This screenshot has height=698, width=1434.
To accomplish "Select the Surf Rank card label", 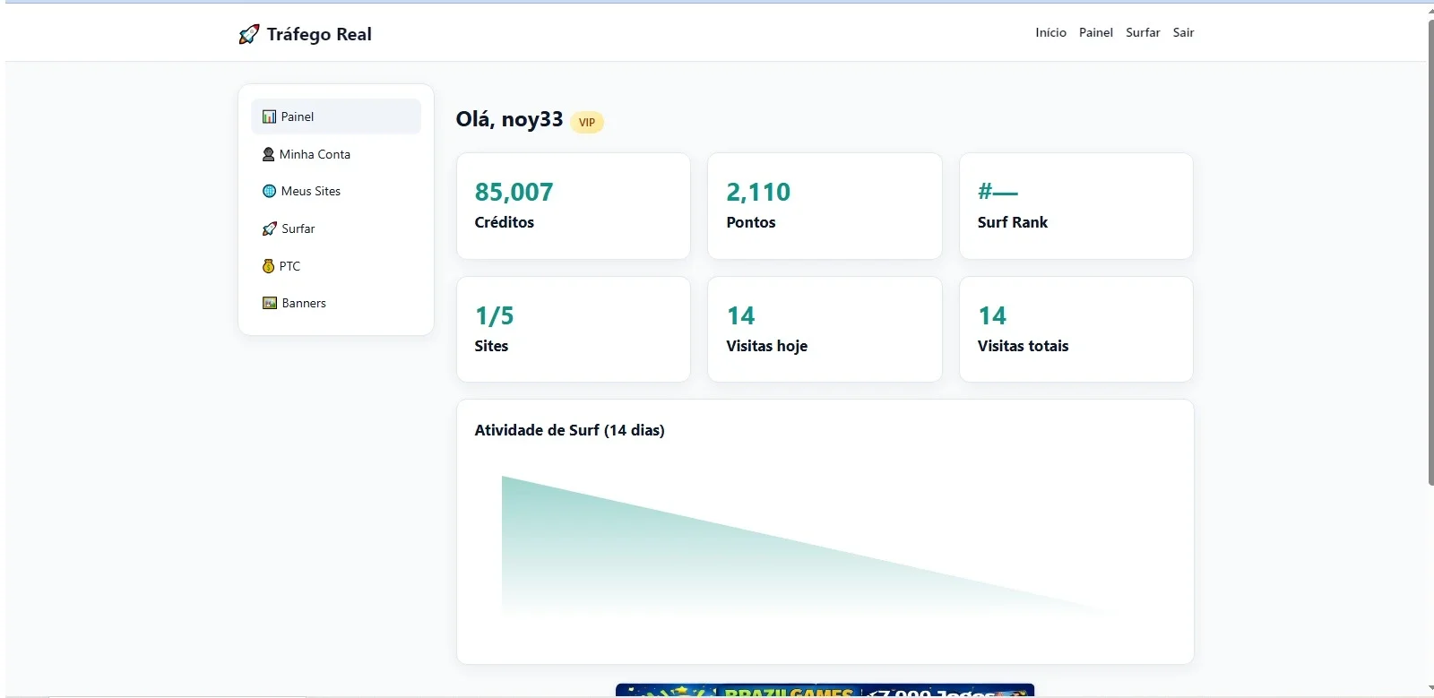I will pyautogui.click(x=1012, y=222).
